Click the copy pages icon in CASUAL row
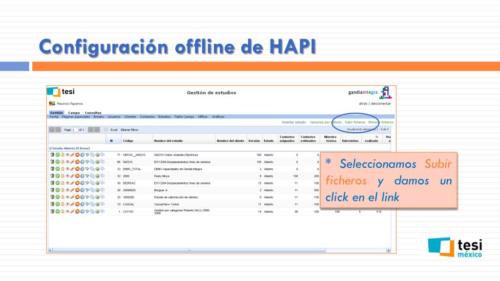 click(92, 204)
